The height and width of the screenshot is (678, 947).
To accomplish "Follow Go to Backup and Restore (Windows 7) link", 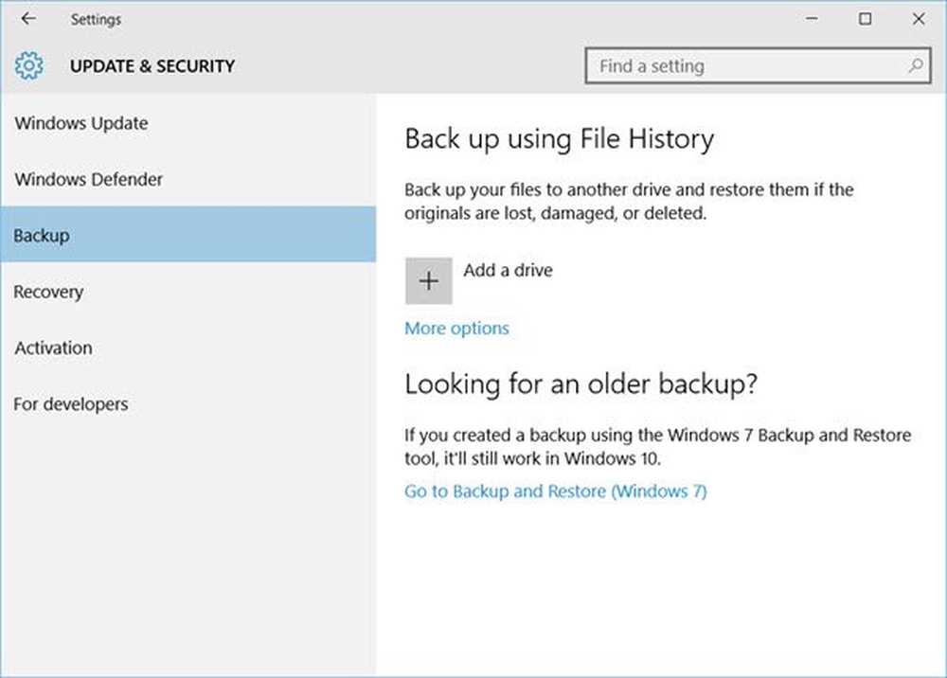I will [555, 491].
